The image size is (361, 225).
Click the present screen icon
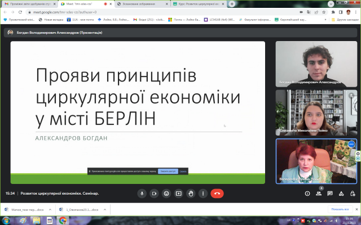click(x=179, y=193)
